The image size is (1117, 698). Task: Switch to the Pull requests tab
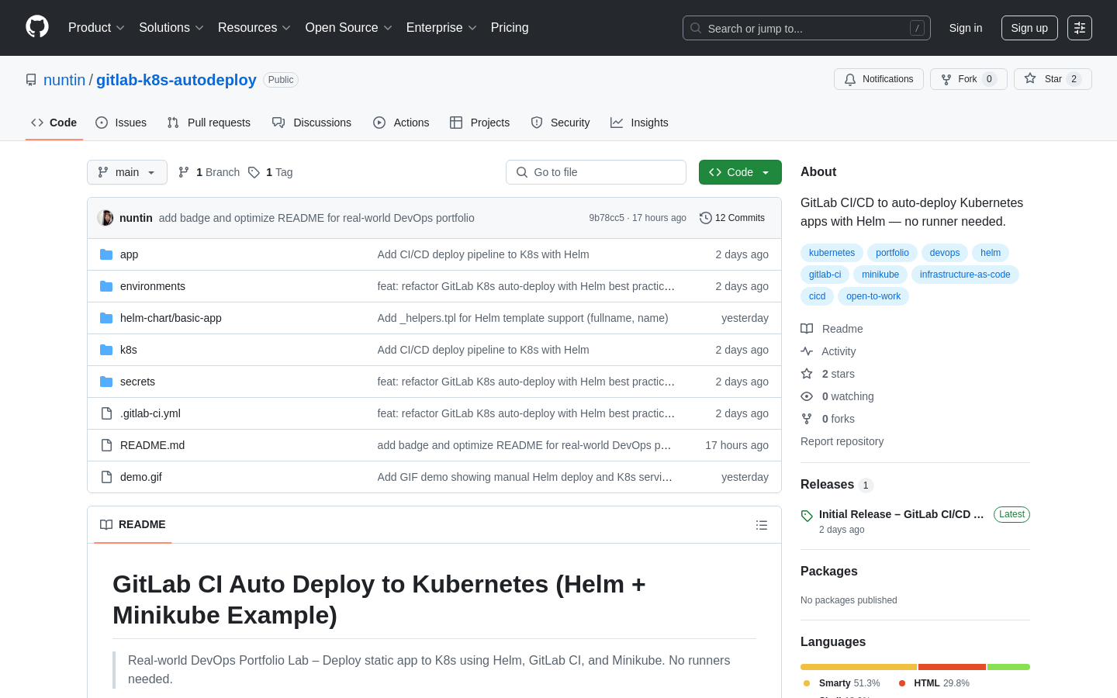[209, 123]
